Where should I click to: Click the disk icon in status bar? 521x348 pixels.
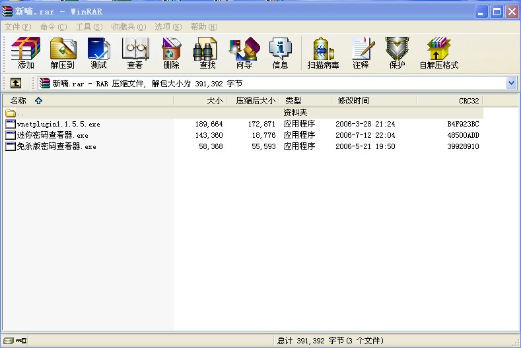point(9,341)
